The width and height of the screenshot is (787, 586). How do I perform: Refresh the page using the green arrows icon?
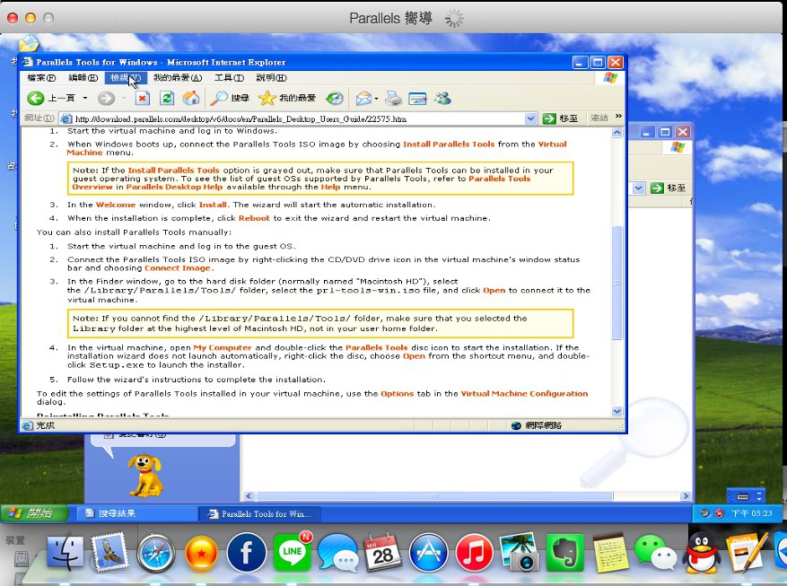click(167, 99)
